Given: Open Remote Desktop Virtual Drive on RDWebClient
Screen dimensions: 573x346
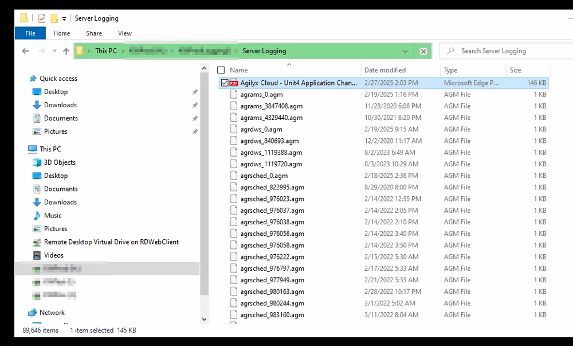Looking at the screenshot, I should pyautogui.click(x=111, y=242).
